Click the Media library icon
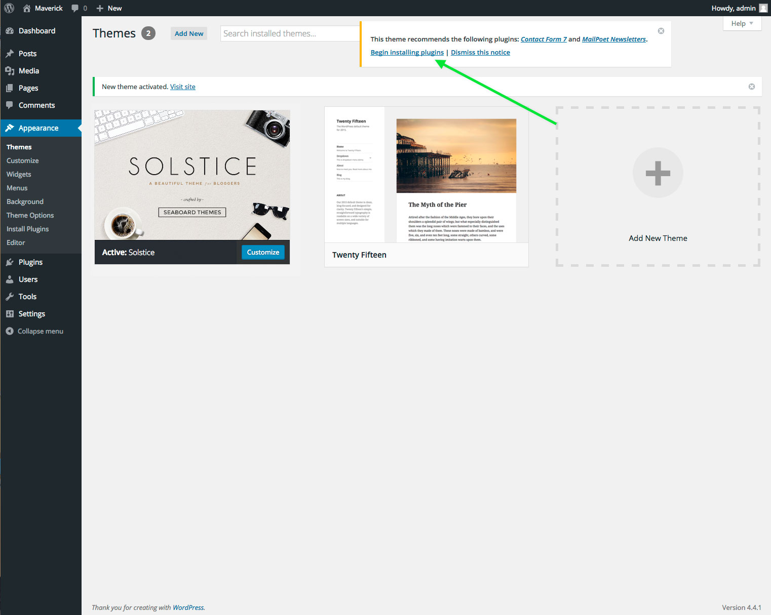This screenshot has width=771, height=615. 10,71
